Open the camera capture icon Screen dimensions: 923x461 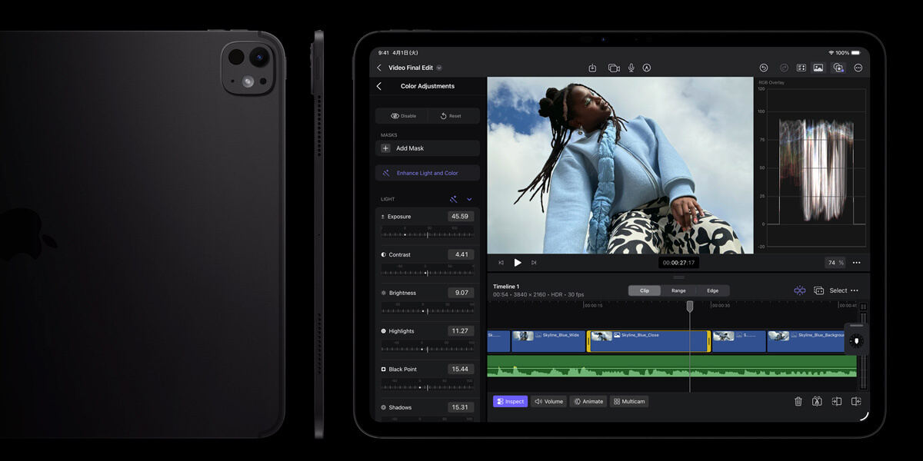[613, 67]
